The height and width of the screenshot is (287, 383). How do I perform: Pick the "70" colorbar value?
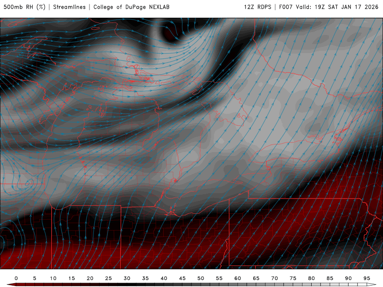point(274,278)
